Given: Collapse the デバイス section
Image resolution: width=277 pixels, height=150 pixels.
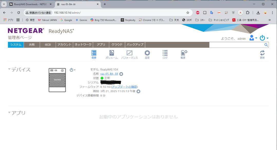Looking at the screenshot, I should [9, 69].
